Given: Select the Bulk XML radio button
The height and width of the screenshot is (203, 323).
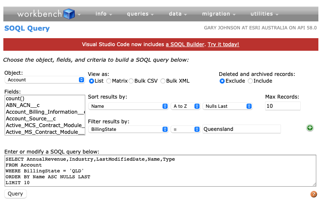Looking at the screenshot, I should pos(163,81).
